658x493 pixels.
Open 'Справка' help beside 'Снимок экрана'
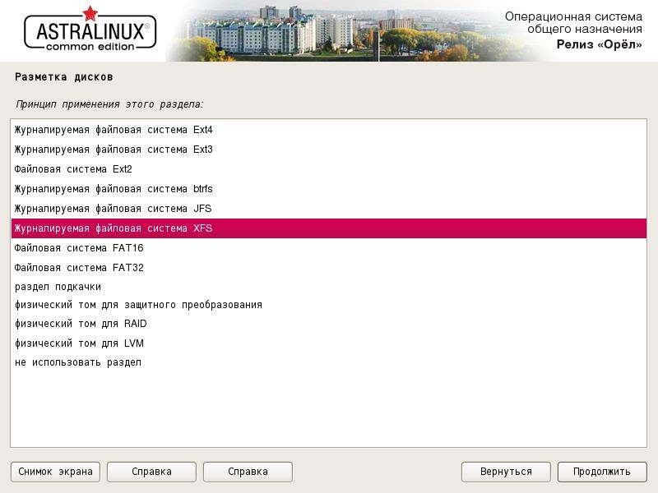[151, 472]
